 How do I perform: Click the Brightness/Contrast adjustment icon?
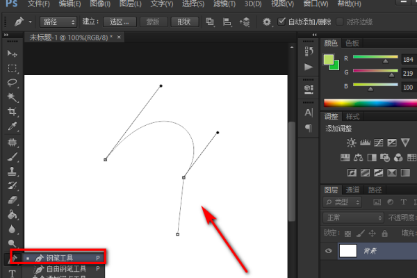(x=352, y=142)
